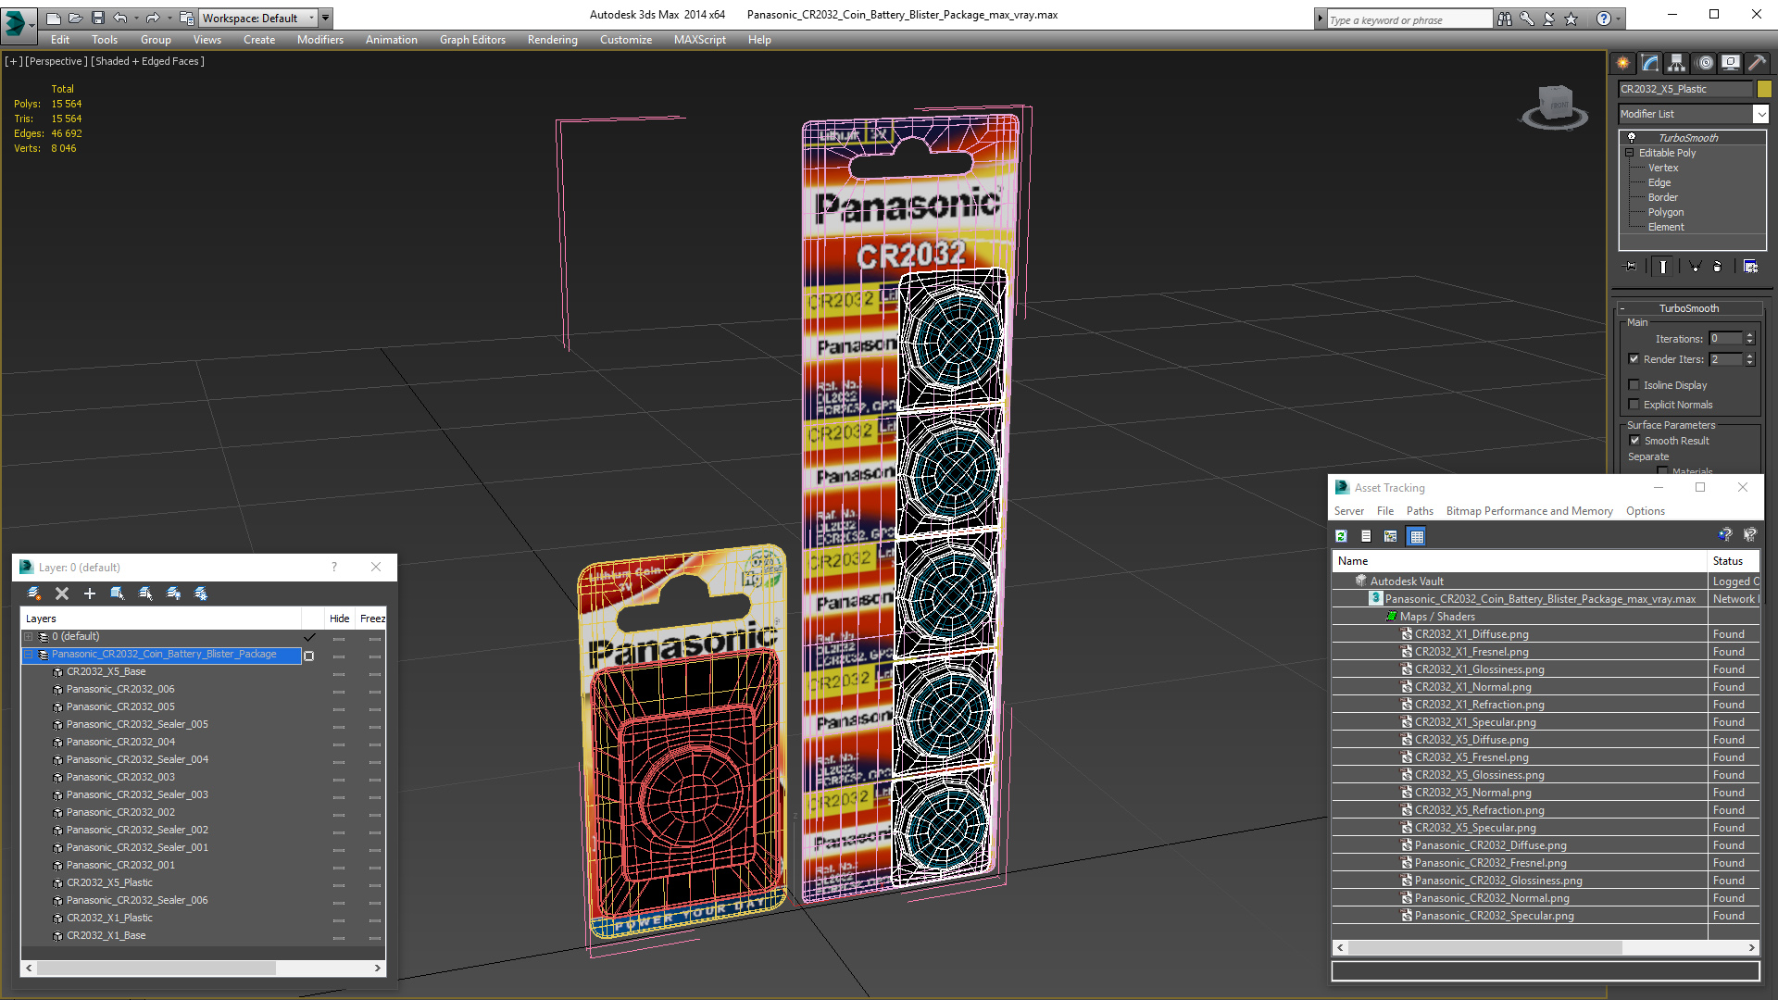Set 0 (default) as current layer checkmark
Image resolution: width=1778 pixels, height=1000 pixels.
coord(309,637)
